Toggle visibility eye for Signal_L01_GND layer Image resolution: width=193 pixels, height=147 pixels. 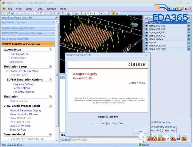(146, 26)
